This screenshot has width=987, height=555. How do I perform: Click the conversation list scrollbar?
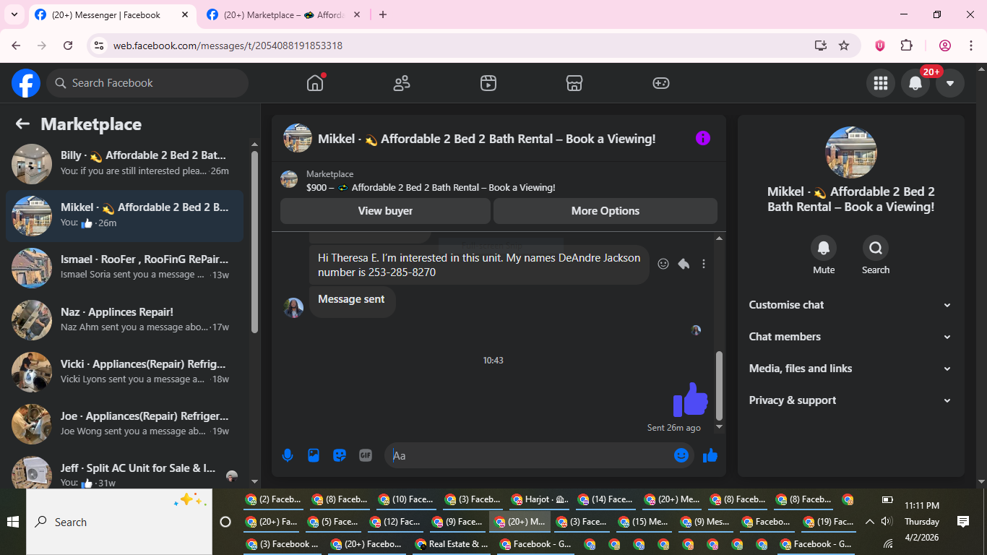(254, 242)
